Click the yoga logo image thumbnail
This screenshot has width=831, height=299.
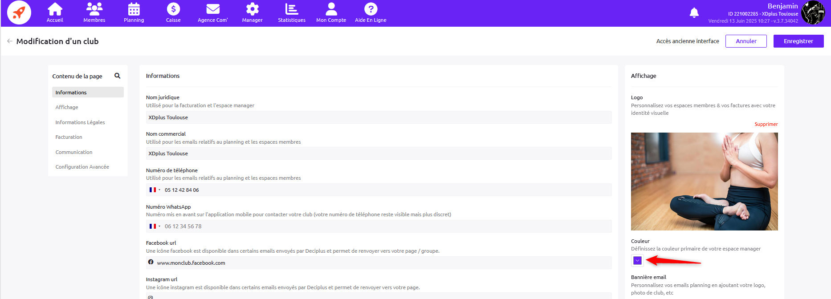(x=705, y=182)
